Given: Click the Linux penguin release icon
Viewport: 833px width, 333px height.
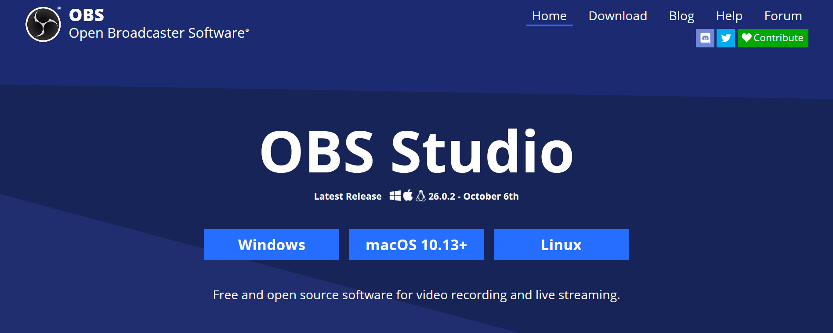Looking at the screenshot, I should click(420, 196).
